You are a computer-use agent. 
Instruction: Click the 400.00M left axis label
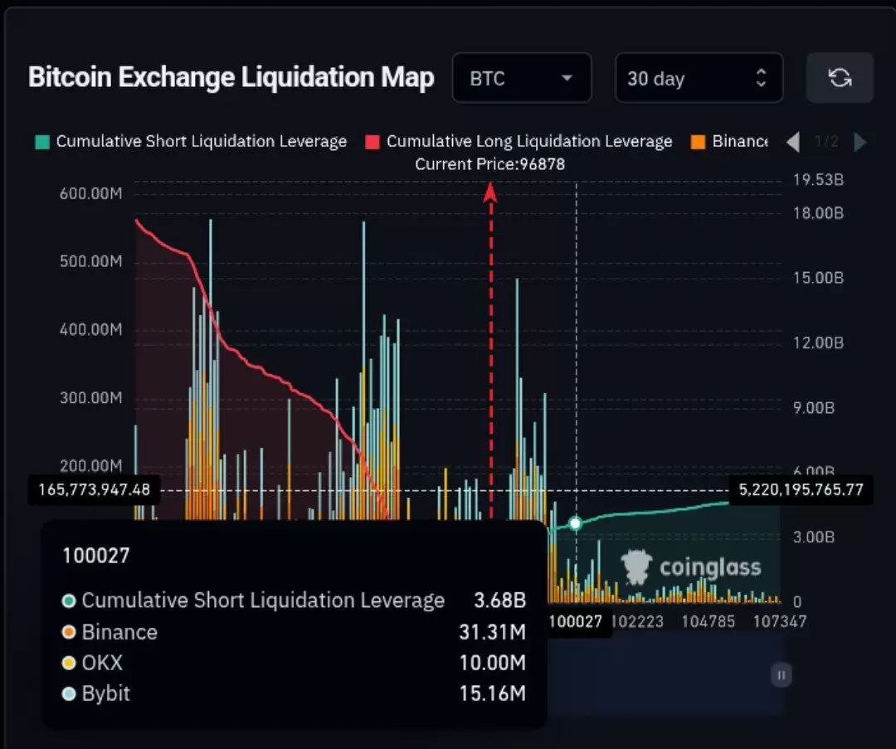pos(91,329)
